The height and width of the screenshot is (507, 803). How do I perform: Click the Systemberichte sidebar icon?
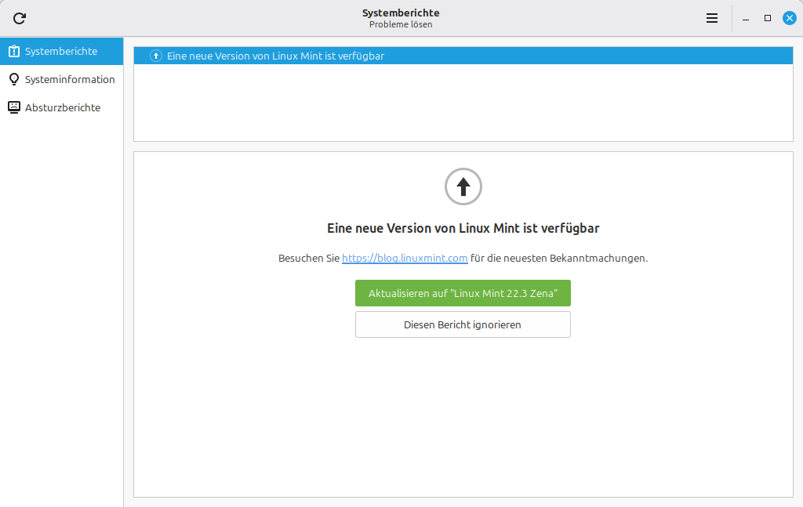coord(14,52)
